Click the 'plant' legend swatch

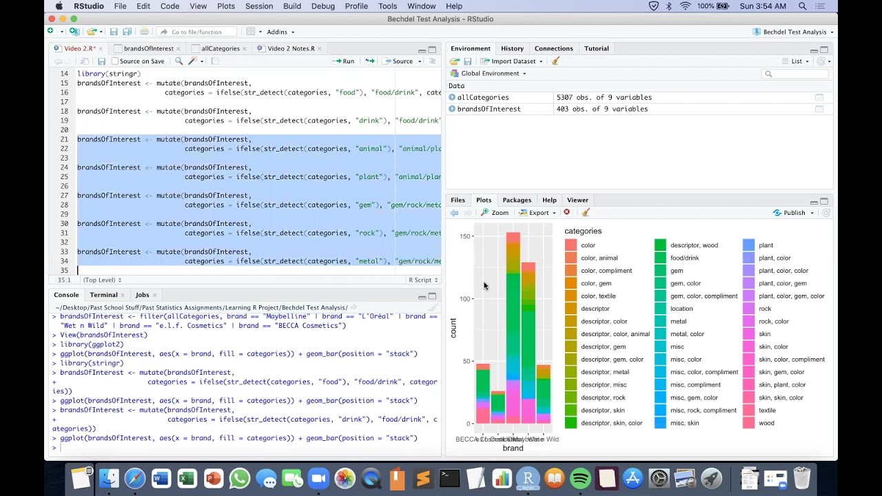click(x=748, y=245)
